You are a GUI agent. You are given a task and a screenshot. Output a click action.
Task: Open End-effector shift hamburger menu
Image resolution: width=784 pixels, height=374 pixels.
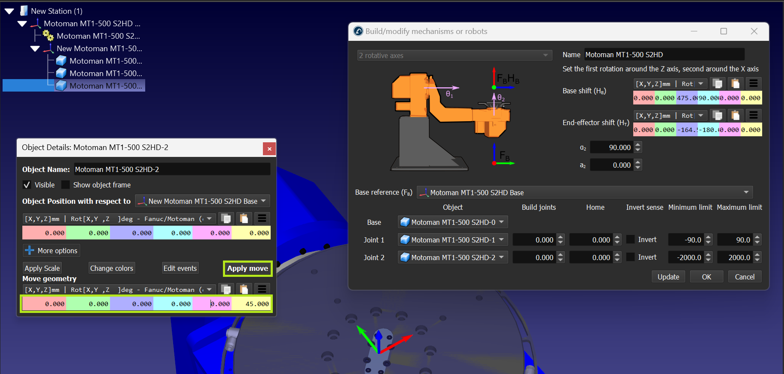click(x=753, y=115)
